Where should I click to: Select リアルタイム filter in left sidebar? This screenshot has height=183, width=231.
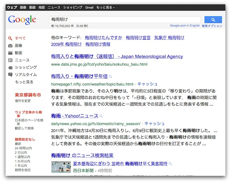(26, 75)
